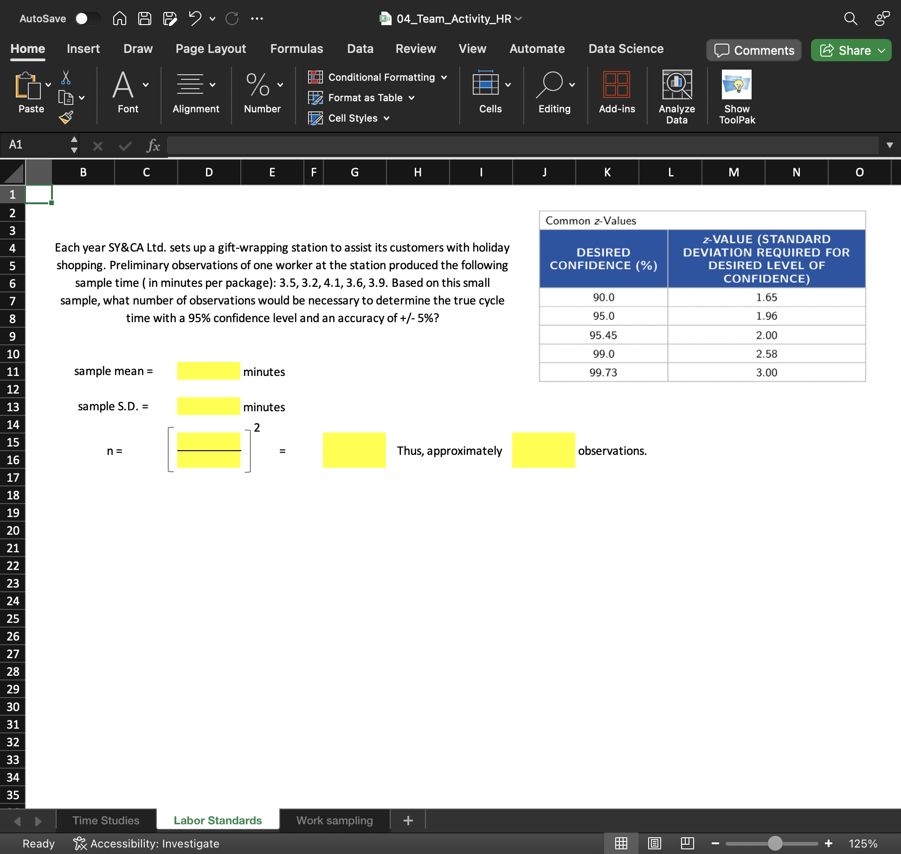Open the Data ribbon tab
Image resolution: width=901 pixels, height=854 pixels.
[360, 49]
